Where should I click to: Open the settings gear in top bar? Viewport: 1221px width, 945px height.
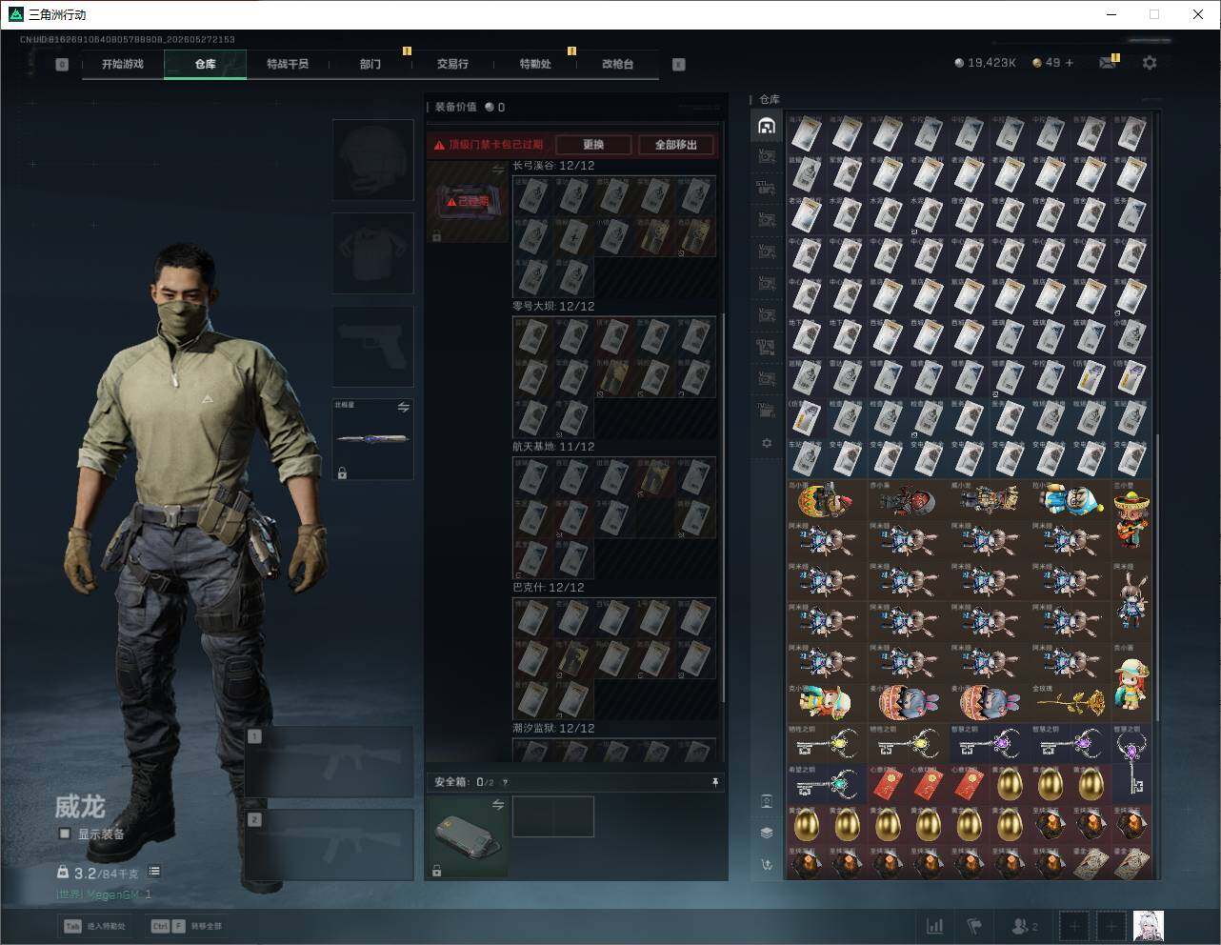tap(1150, 63)
